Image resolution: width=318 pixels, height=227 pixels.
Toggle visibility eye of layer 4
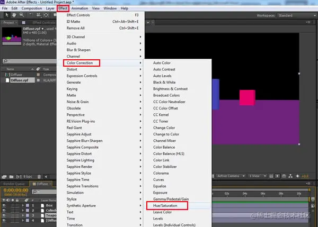click(4, 221)
